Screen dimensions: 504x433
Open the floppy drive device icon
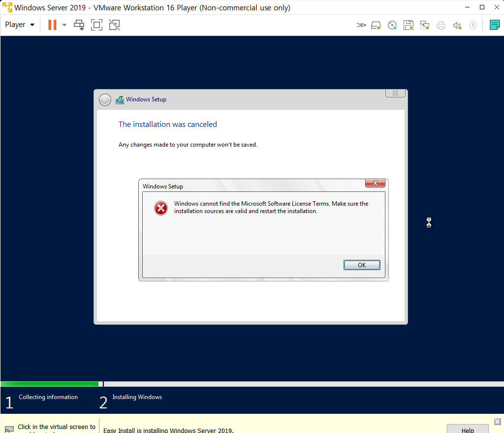[409, 25]
